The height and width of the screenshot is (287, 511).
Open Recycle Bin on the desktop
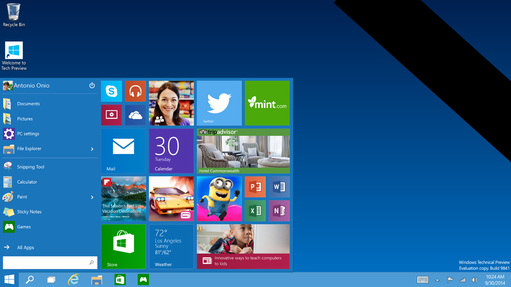[x=14, y=15]
